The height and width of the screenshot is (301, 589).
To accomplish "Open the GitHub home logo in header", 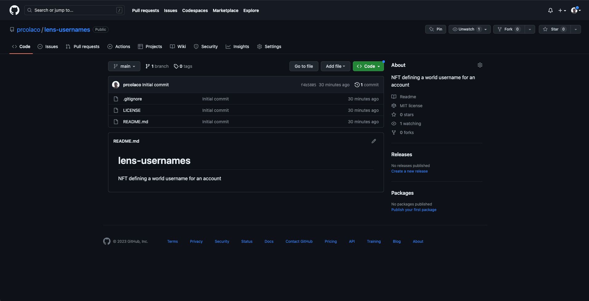I will tap(14, 10).
